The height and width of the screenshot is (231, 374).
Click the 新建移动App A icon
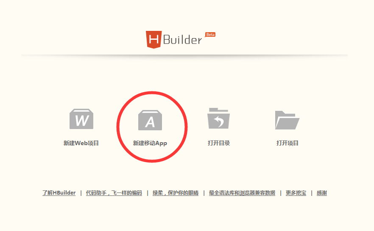[150, 120]
